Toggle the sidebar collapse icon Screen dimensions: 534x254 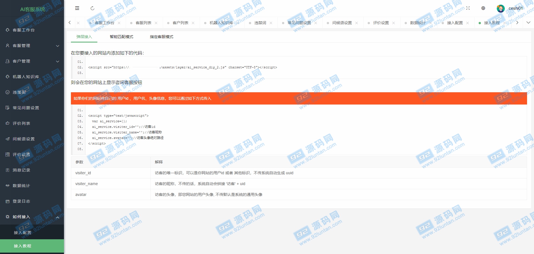tap(77, 8)
